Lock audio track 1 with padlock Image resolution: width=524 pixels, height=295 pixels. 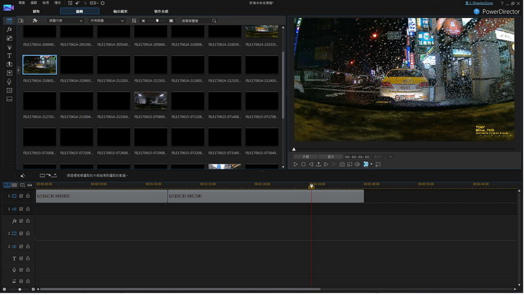pos(27,209)
